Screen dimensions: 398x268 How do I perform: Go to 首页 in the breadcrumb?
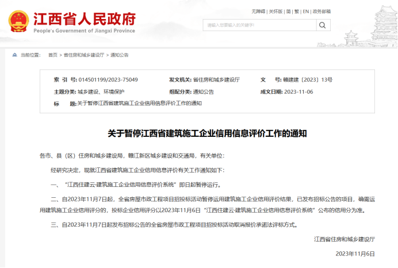(x=53, y=55)
